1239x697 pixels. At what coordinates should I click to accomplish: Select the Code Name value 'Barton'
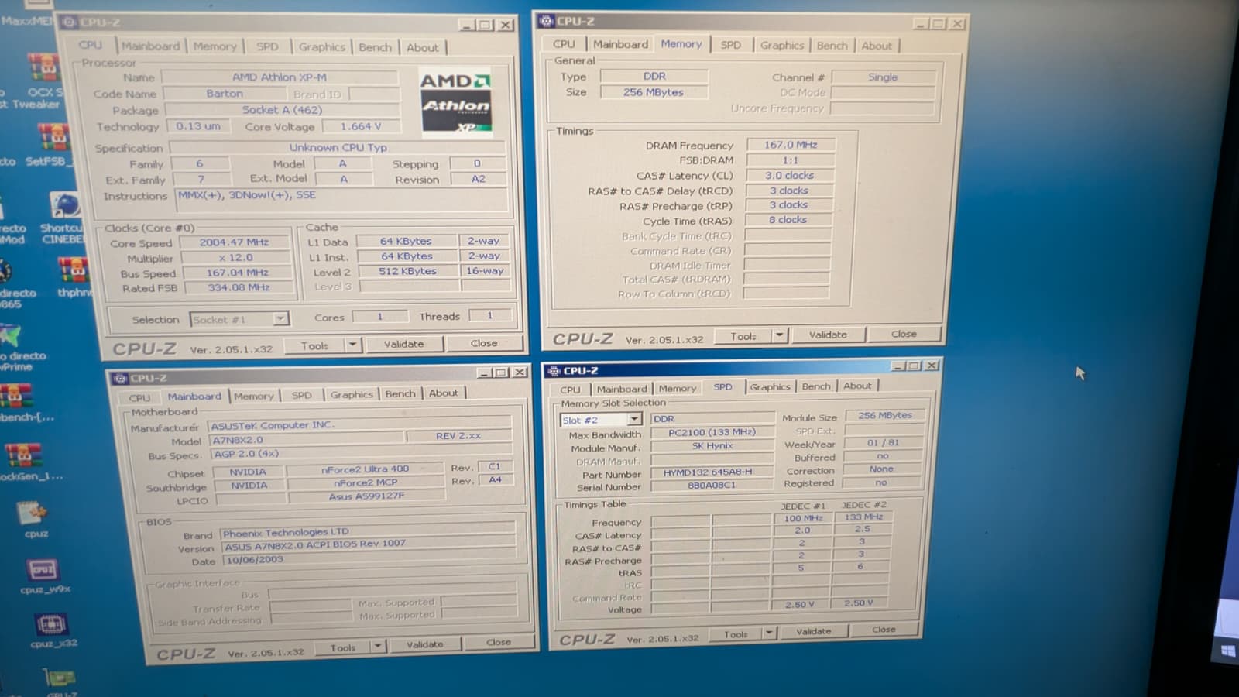point(225,94)
